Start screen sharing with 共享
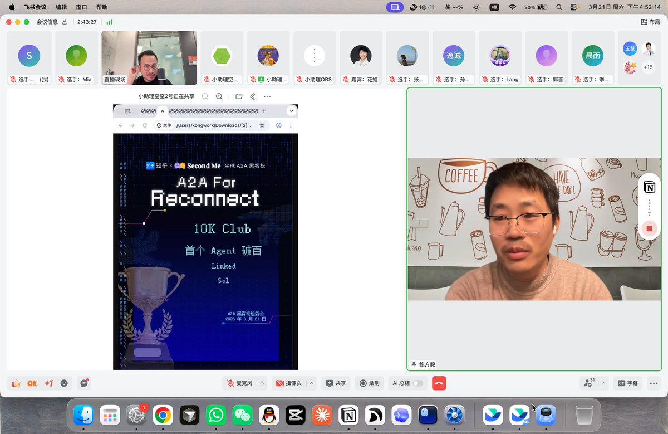668x434 pixels. [x=336, y=383]
